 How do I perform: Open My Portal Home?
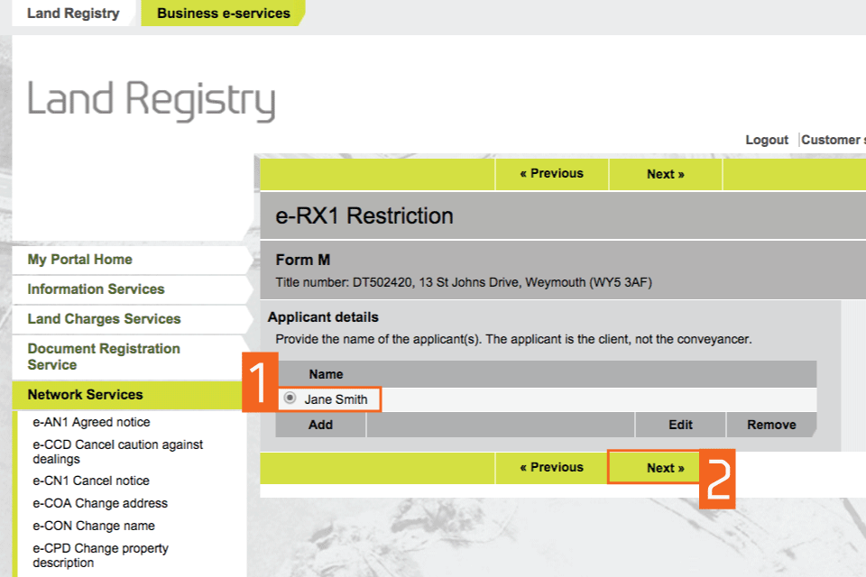tap(79, 260)
